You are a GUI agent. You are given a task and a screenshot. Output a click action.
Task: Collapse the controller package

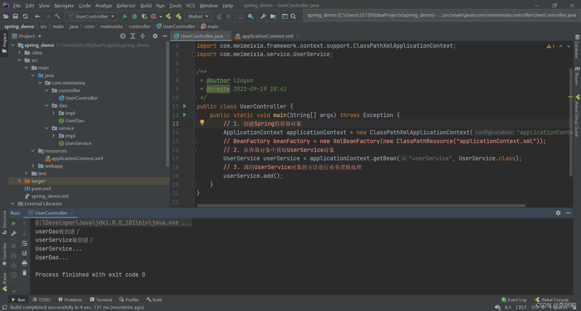click(x=47, y=90)
